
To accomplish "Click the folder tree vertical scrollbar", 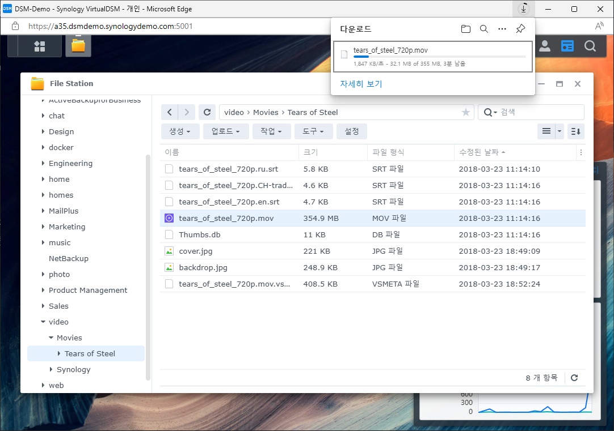I will 148,267.
